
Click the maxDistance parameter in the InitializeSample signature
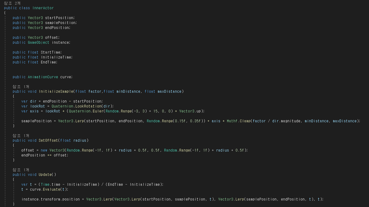[x=170, y=91]
